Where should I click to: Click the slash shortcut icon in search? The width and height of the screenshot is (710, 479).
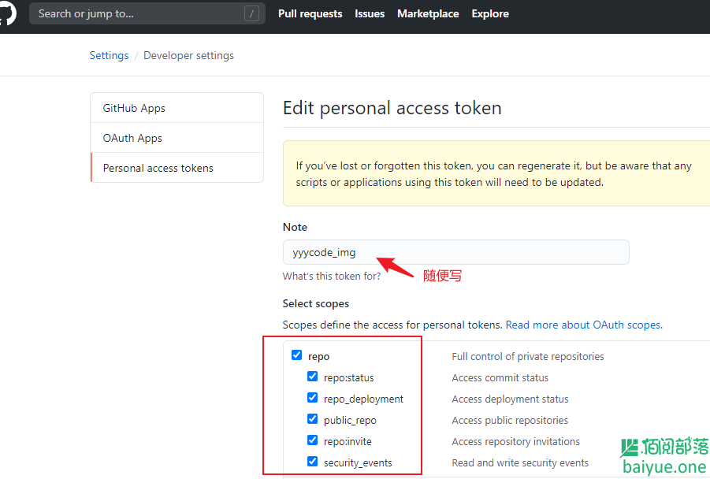click(251, 13)
